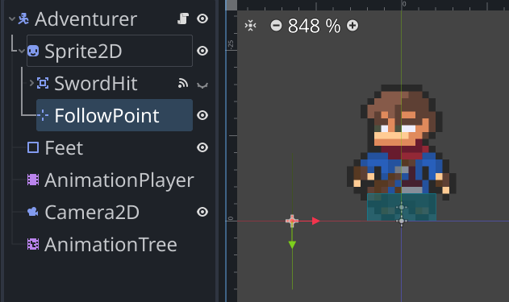Select the Sprite2D node
The image size is (509, 302).
[x=83, y=51]
